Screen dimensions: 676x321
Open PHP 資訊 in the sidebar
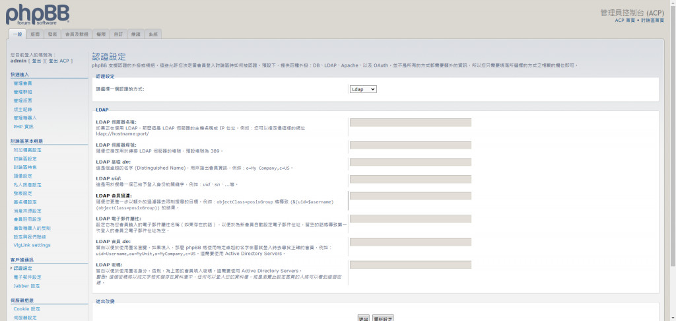coord(23,126)
